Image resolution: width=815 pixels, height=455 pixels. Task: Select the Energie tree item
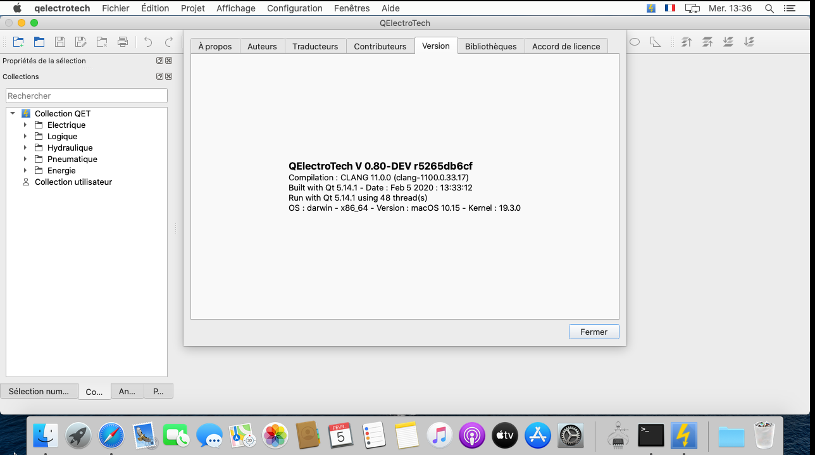pyautogui.click(x=61, y=170)
